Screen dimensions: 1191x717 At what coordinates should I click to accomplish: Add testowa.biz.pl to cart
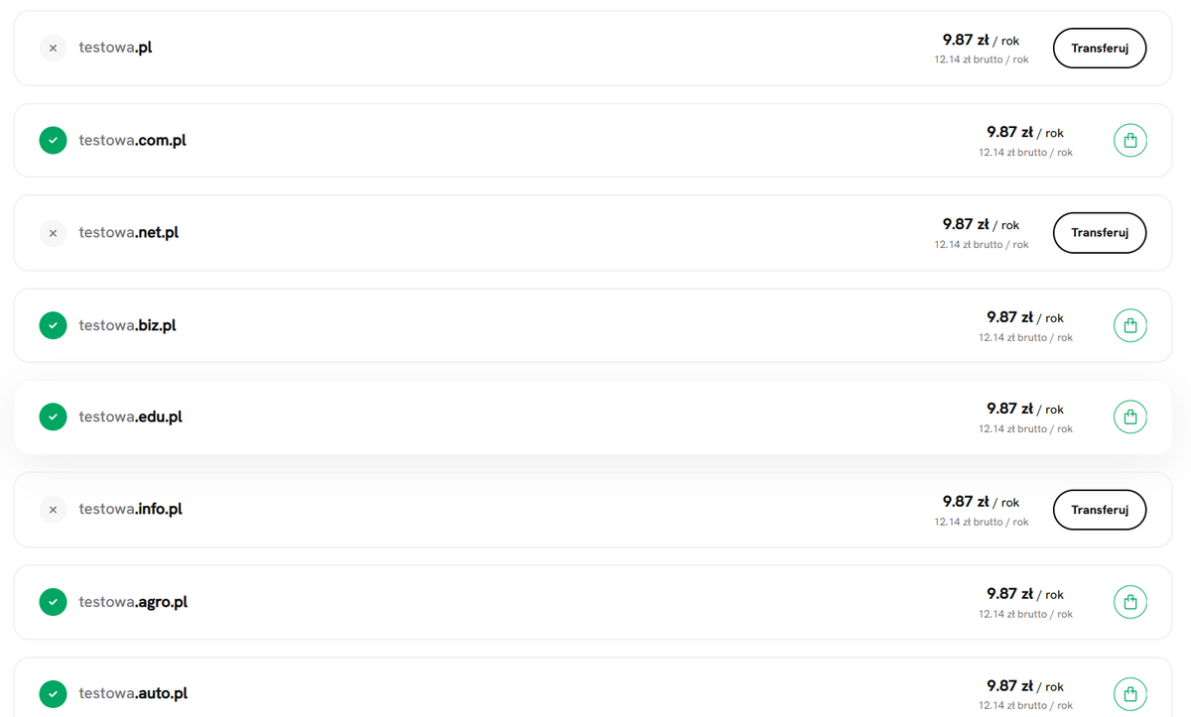coord(1129,325)
